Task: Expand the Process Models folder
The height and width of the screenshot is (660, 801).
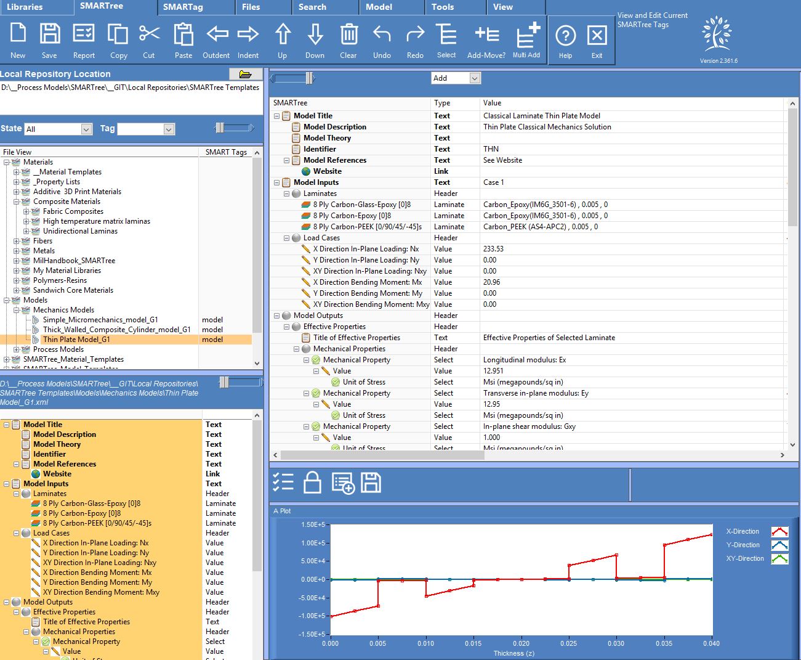Action: point(17,349)
